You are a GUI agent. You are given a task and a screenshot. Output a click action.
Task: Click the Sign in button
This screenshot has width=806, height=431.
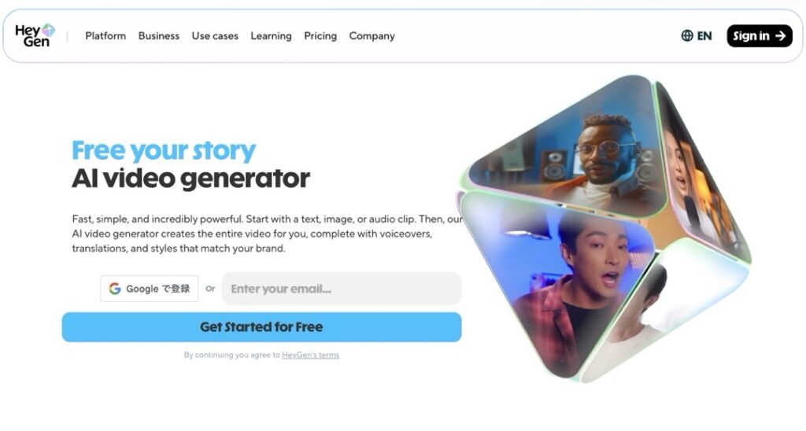(x=760, y=36)
